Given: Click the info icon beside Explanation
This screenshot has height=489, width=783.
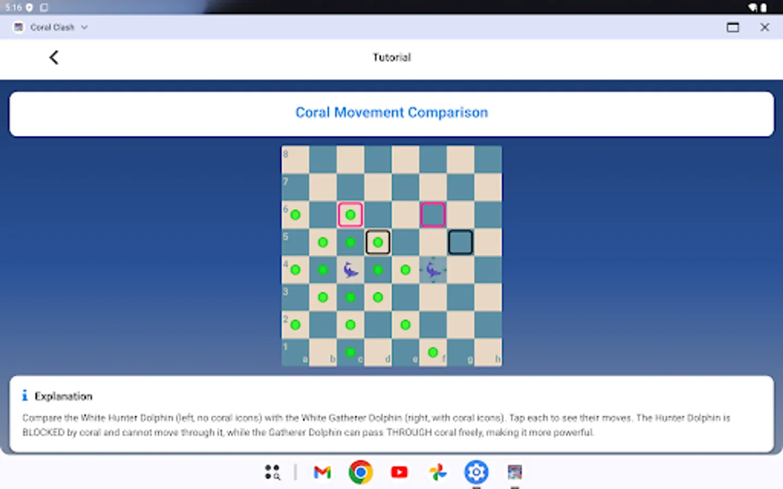Looking at the screenshot, I should pyautogui.click(x=24, y=395).
